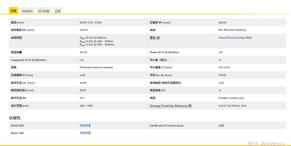Open 浏览 link for Certificate of Conformance
This screenshot has width=291, height=146.
[x=221, y=126]
